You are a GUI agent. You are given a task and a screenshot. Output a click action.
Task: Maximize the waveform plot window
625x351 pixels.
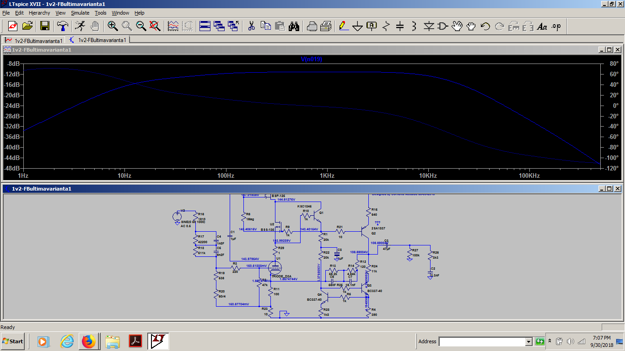[x=609, y=49]
